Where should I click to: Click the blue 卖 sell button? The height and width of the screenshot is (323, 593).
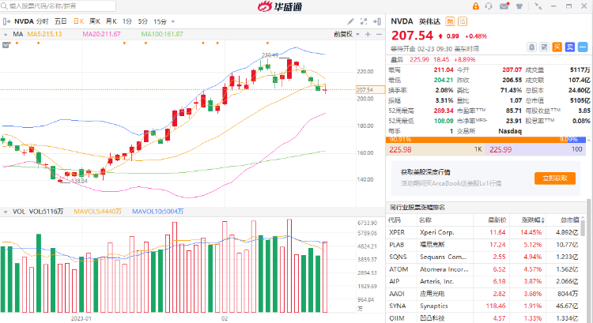(x=570, y=47)
